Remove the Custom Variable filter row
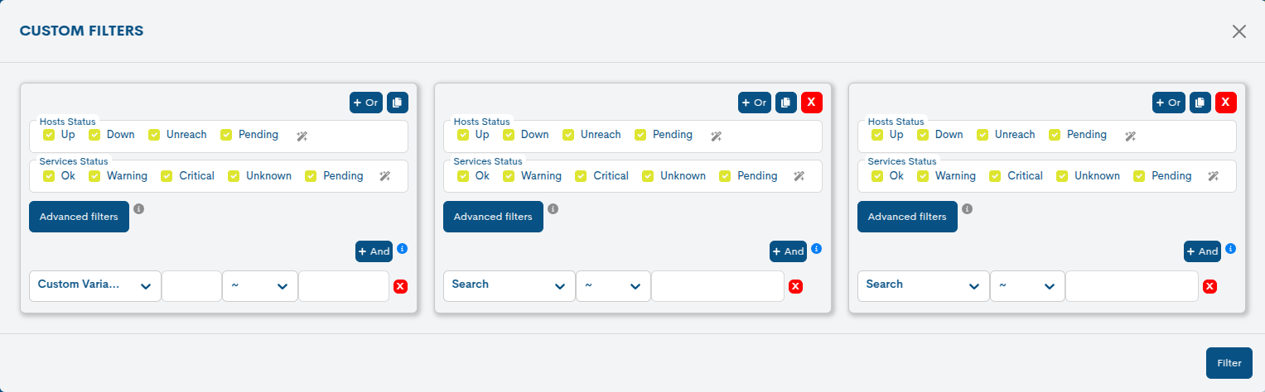Image resolution: width=1265 pixels, height=392 pixels. pyautogui.click(x=400, y=286)
